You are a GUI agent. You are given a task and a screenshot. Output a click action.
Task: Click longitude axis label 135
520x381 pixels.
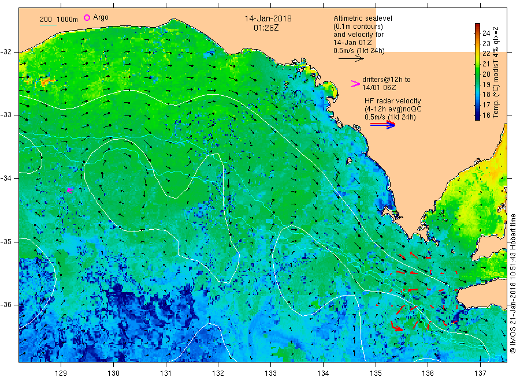[x=376, y=373]
